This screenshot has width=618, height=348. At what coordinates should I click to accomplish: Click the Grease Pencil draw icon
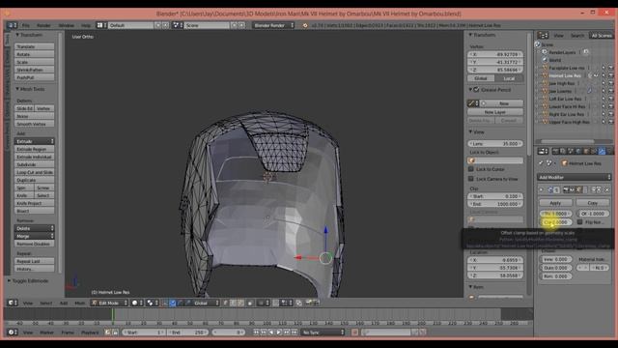click(x=472, y=103)
